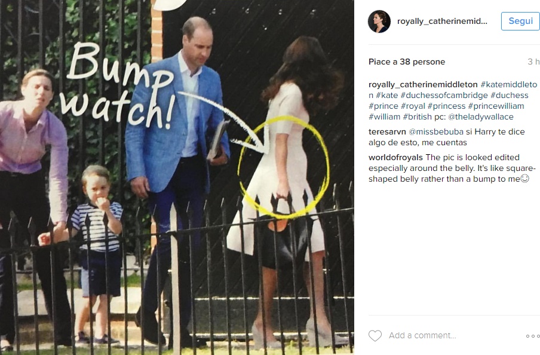Open the #prince hashtag link

coord(382,106)
